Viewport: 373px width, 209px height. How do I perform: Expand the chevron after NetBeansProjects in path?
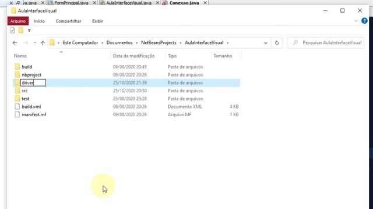(x=181, y=43)
